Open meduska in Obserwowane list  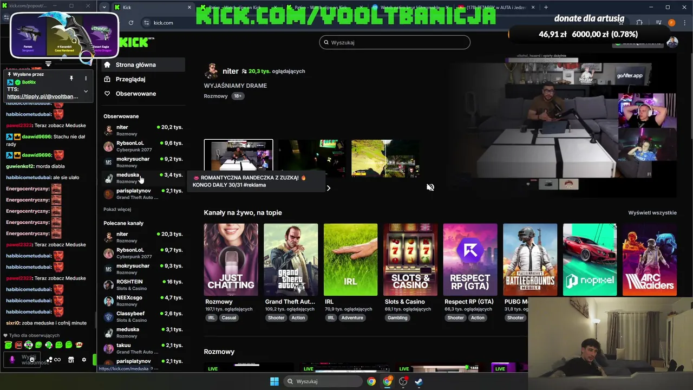pos(143,178)
